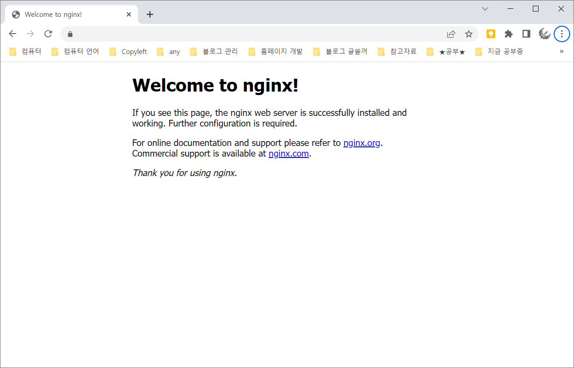Open the 홈페이지 개발 bookmark folder
Image resolution: width=574 pixels, height=368 pixels.
276,52
